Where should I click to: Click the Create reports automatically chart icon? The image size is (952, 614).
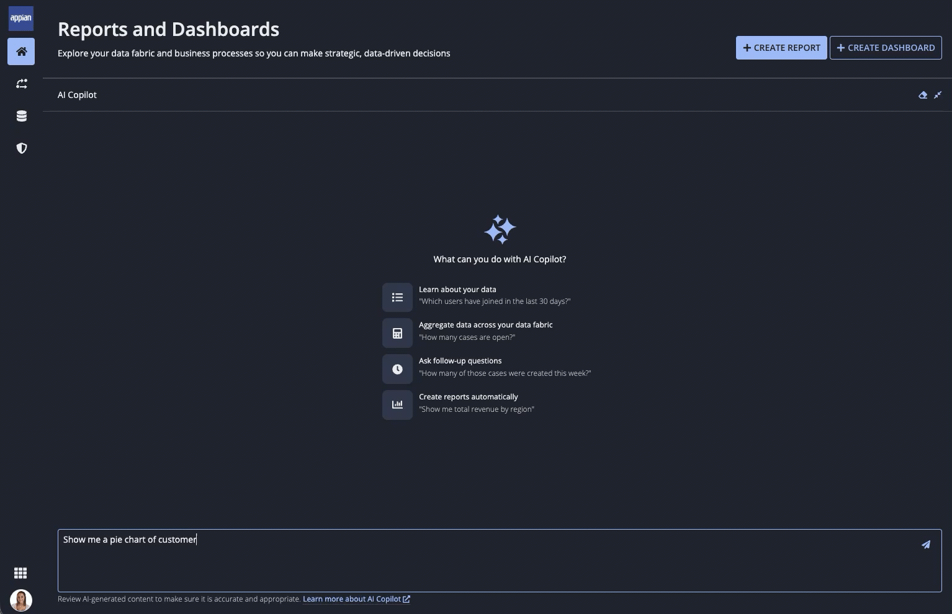pyautogui.click(x=397, y=405)
